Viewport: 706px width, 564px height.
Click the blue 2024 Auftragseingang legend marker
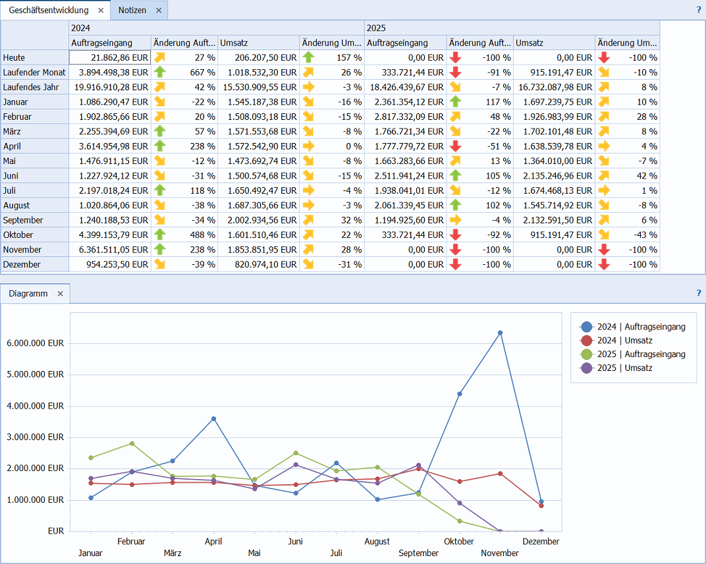pos(586,327)
